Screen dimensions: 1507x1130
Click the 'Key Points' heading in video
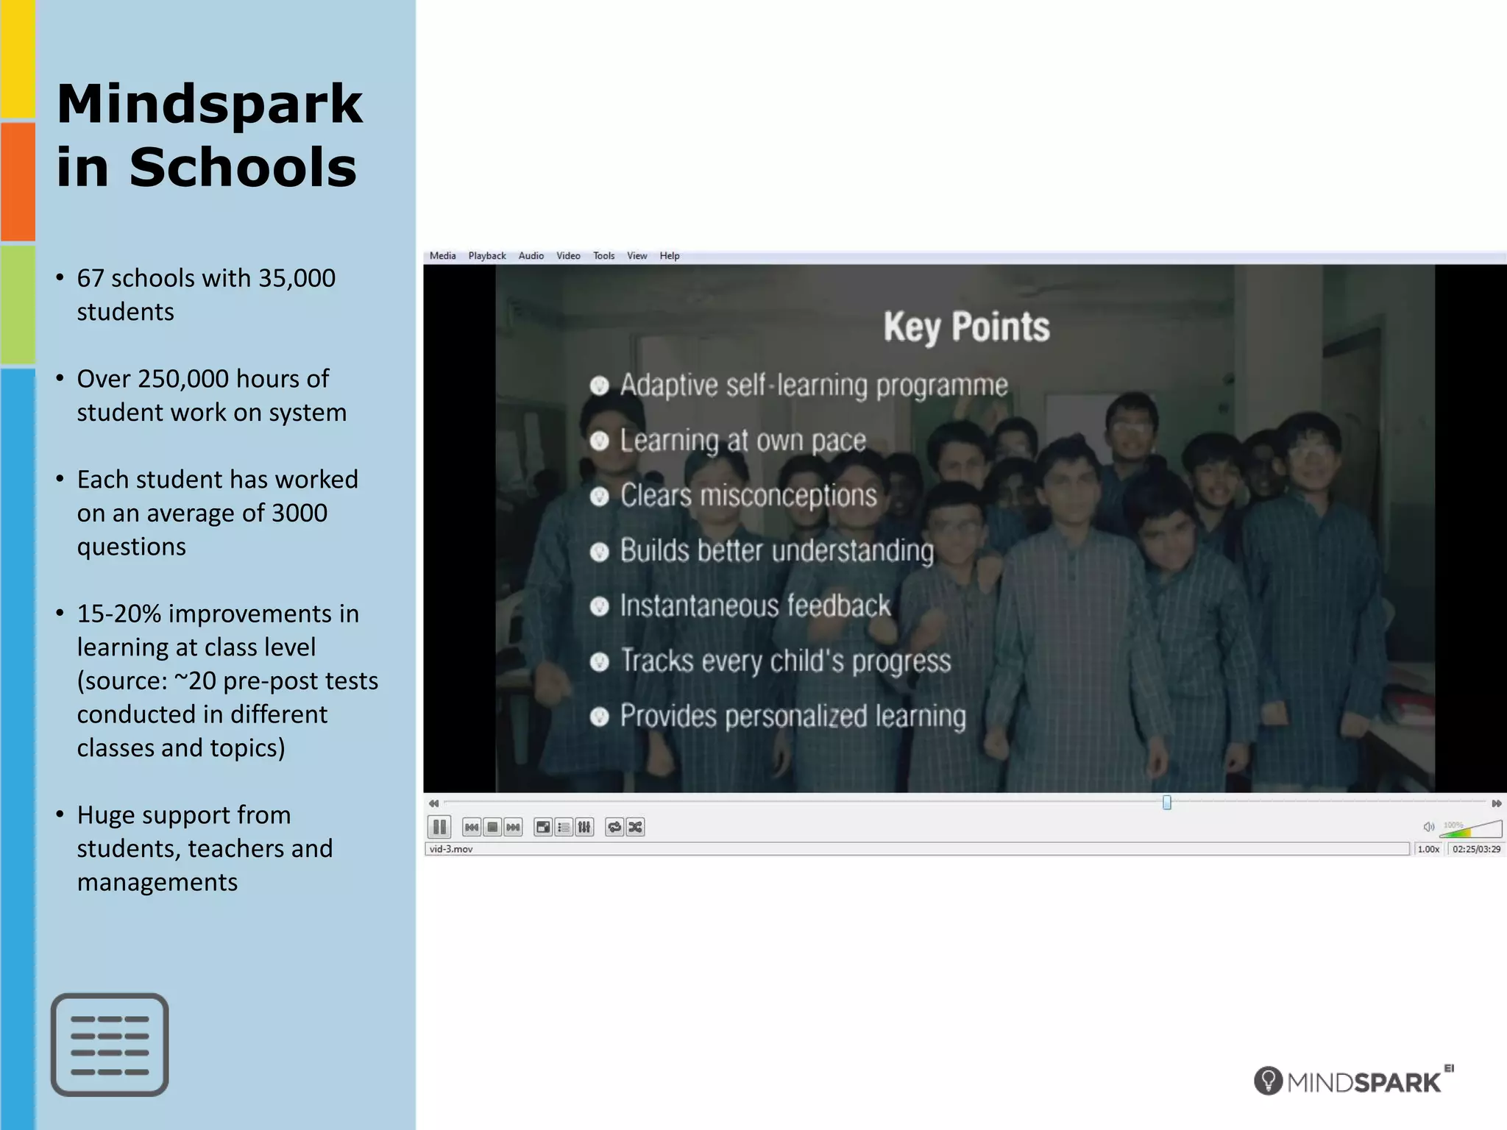click(x=967, y=327)
